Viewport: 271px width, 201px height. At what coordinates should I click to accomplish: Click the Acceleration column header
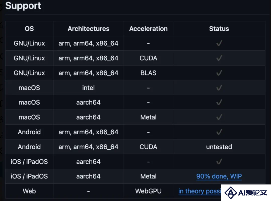click(149, 29)
